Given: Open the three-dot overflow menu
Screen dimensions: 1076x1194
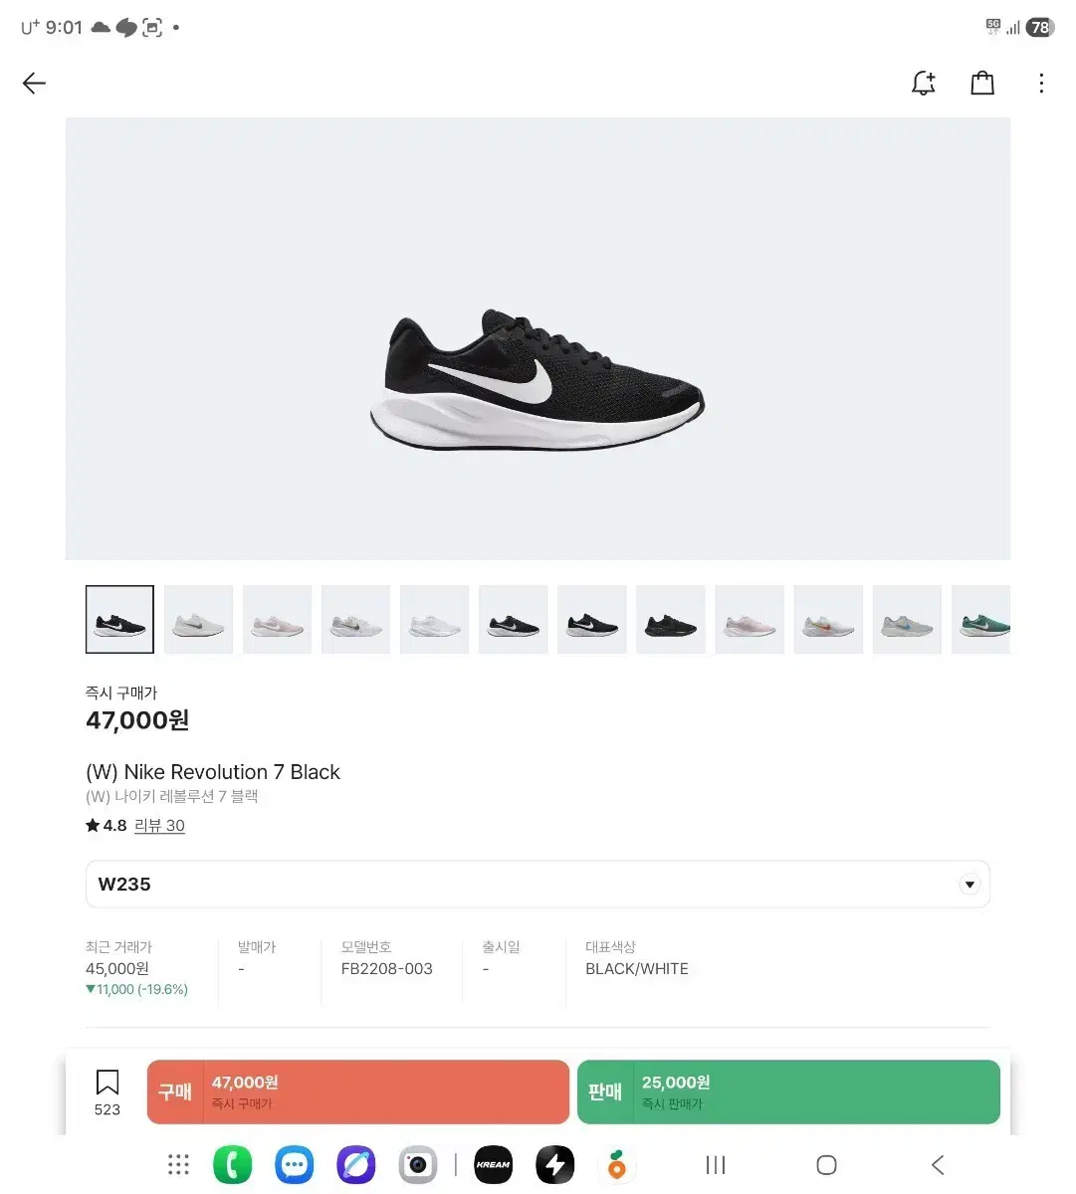Looking at the screenshot, I should pyautogui.click(x=1041, y=84).
